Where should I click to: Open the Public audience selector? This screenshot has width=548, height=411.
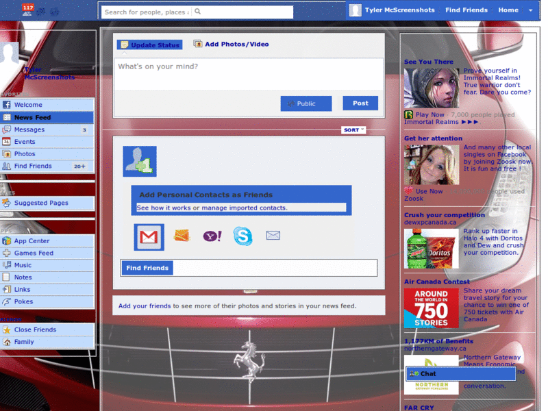click(306, 103)
